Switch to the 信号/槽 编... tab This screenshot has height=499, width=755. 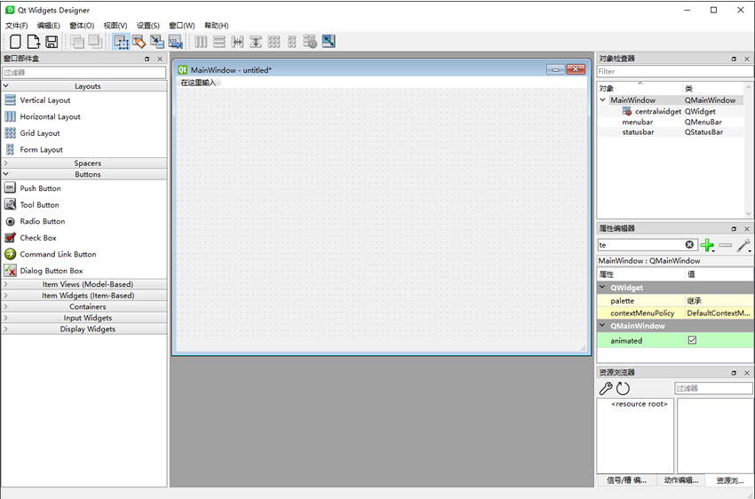coord(626,480)
